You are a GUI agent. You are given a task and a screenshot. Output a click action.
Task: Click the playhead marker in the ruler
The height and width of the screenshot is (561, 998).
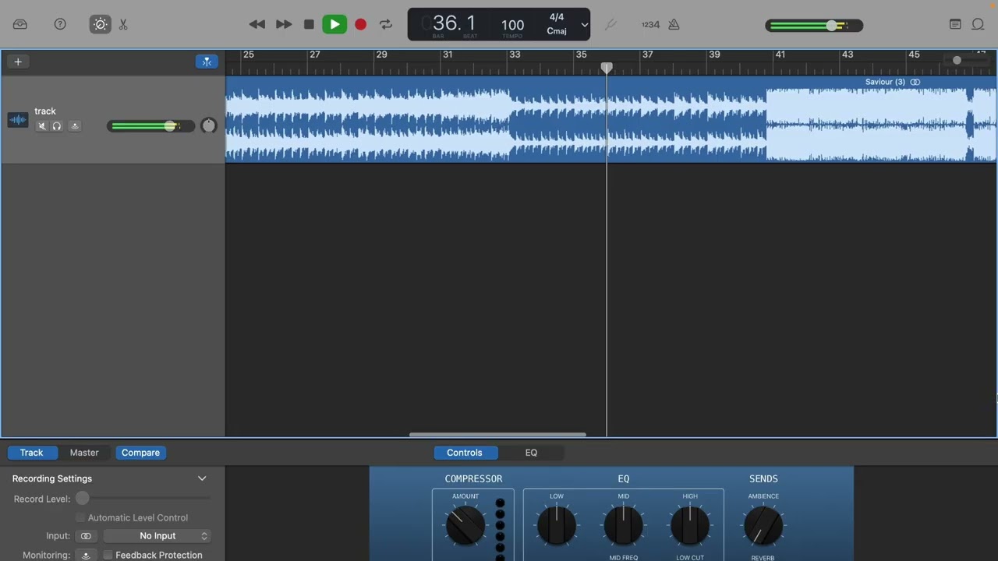tap(607, 68)
